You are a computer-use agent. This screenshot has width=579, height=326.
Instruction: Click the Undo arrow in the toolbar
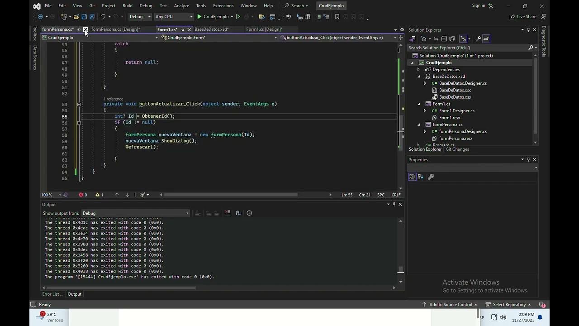[103, 17]
